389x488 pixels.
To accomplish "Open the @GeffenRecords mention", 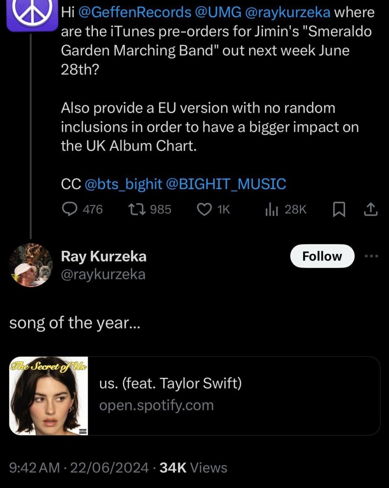I will point(135,13).
